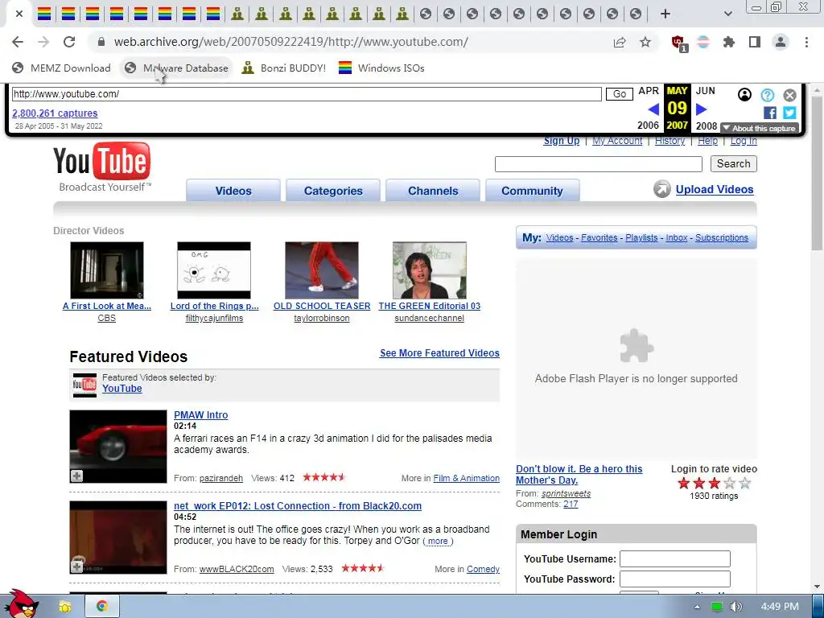
Task: Switch to the Channels tab
Action: 433,190
